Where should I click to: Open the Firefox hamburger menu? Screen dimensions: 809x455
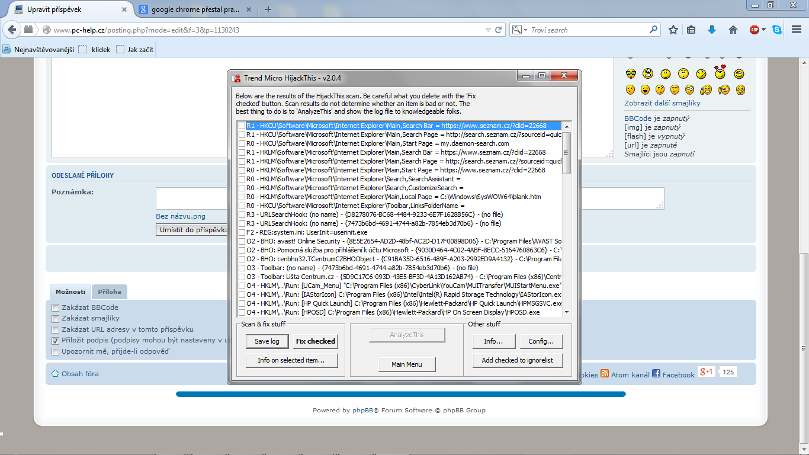pos(797,30)
